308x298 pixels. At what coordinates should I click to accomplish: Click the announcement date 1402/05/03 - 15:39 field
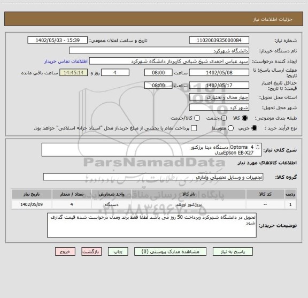coord(58,40)
